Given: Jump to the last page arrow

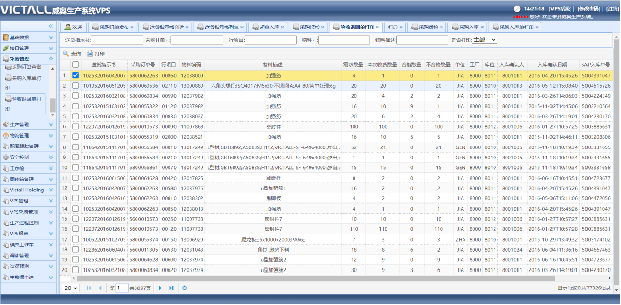Looking at the screenshot, I should click(171, 288).
